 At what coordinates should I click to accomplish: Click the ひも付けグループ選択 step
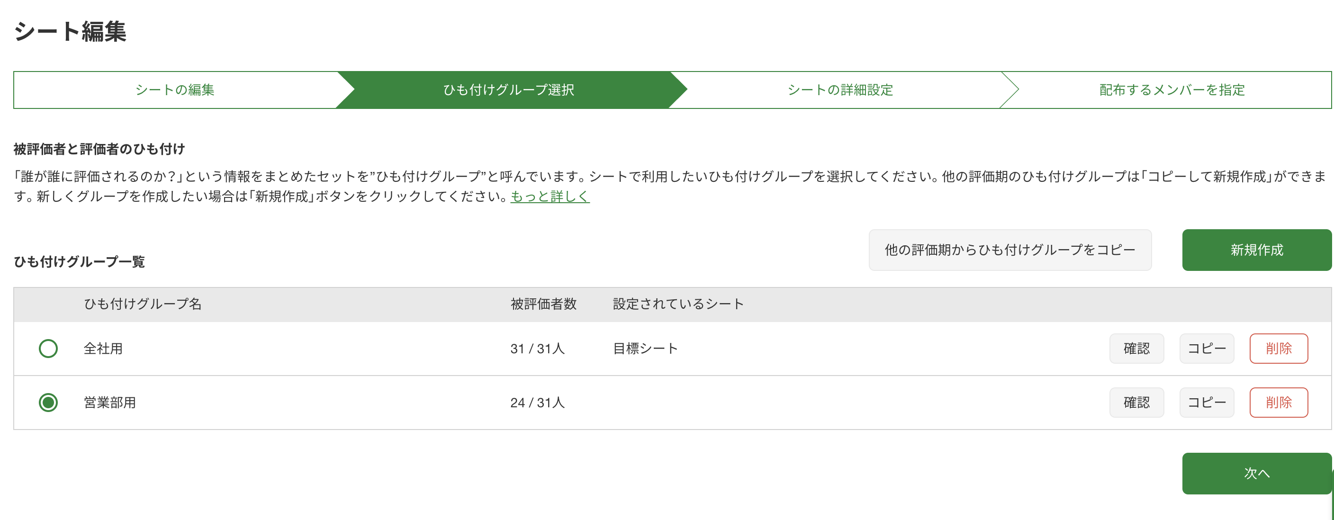(x=508, y=90)
